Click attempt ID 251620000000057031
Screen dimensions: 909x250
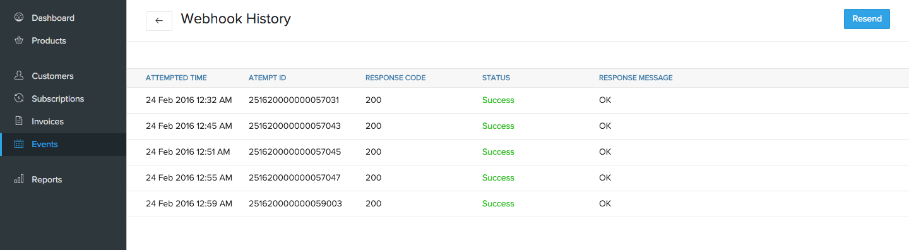coord(294,100)
